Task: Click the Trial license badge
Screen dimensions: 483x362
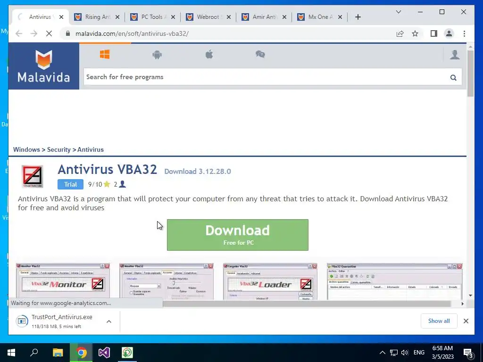Action: tap(70, 184)
